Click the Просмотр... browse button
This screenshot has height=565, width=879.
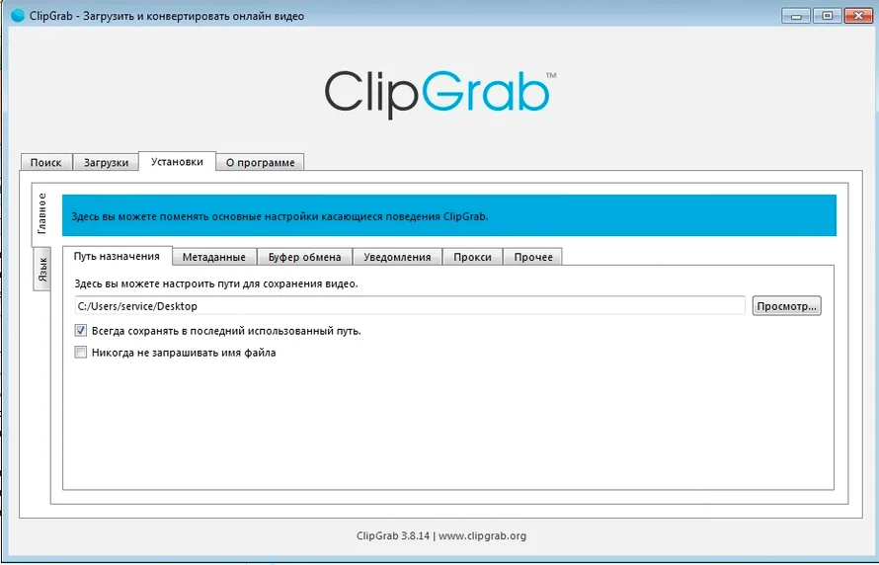[x=786, y=306]
